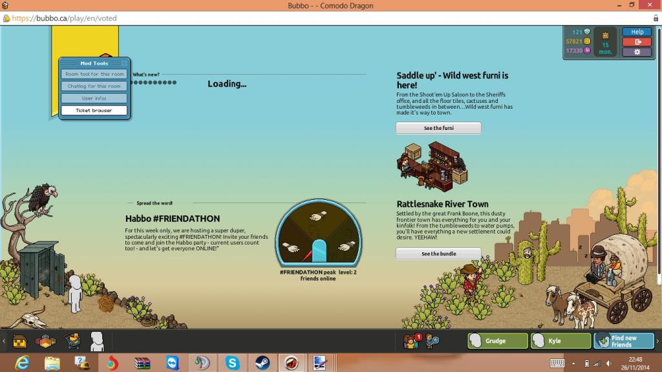Open the settings gear button
662x372 pixels.
[x=637, y=52]
